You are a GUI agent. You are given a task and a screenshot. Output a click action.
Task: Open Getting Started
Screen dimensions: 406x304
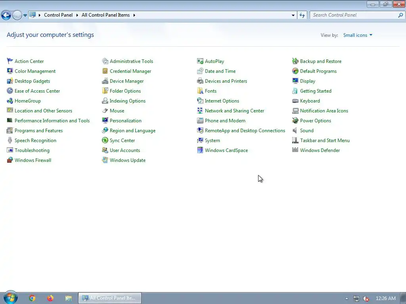point(316,91)
